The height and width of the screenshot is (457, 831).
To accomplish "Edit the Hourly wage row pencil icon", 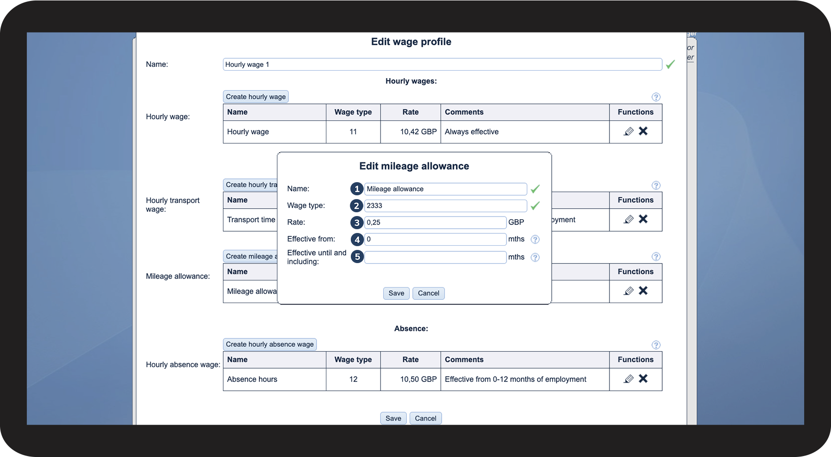I will point(629,131).
